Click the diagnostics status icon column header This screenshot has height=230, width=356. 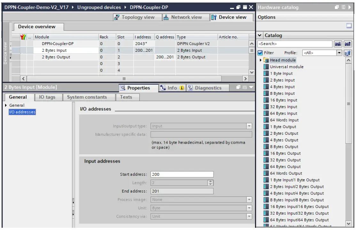point(23,37)
